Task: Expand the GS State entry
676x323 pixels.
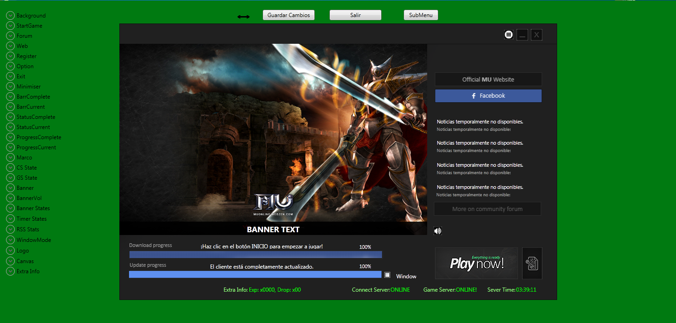Action: pos(10,177)
